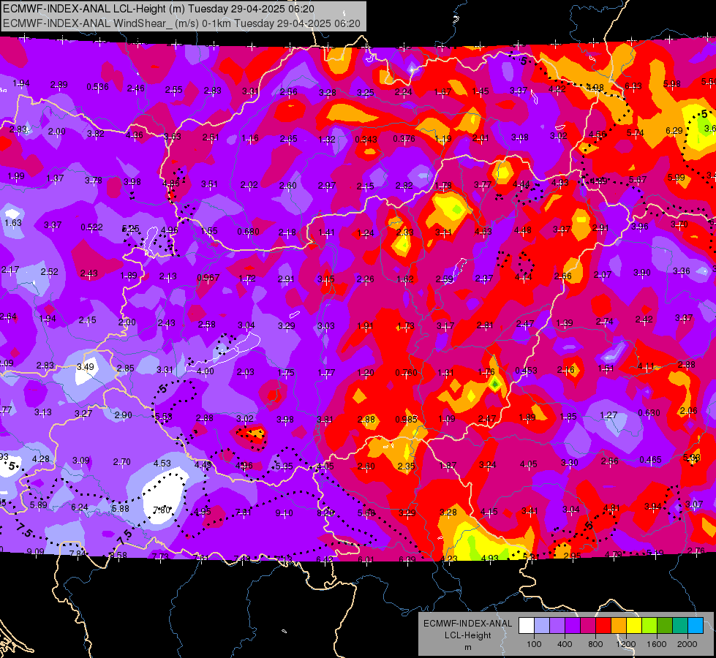Click the wind shear value 0.536
This screenshot has height=658, width=716.
click(x=98, y=87)
